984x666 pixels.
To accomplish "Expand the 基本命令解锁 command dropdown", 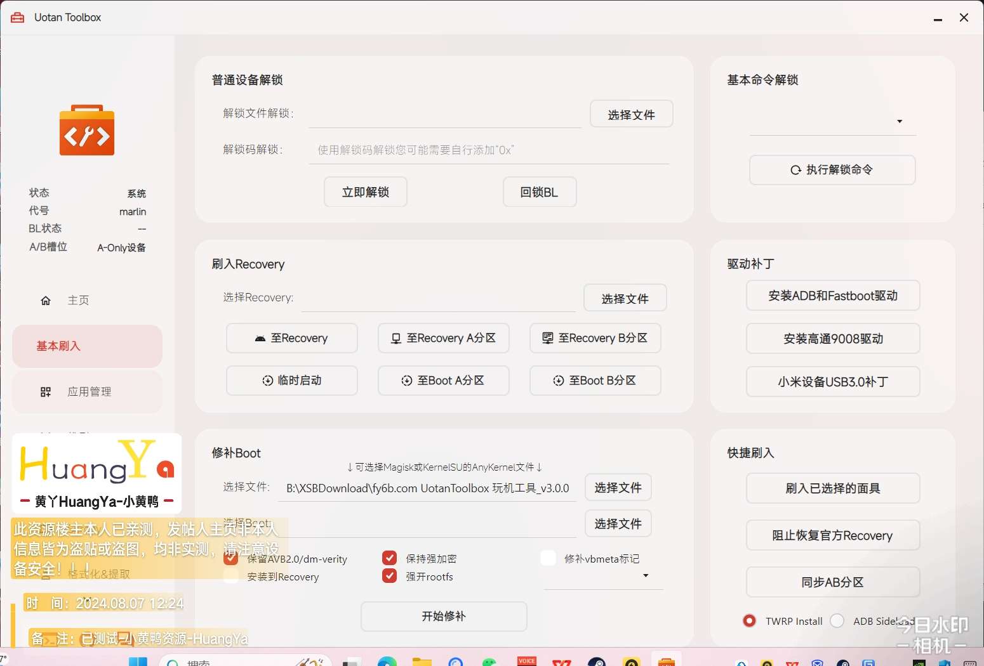I will coord(899,121).
